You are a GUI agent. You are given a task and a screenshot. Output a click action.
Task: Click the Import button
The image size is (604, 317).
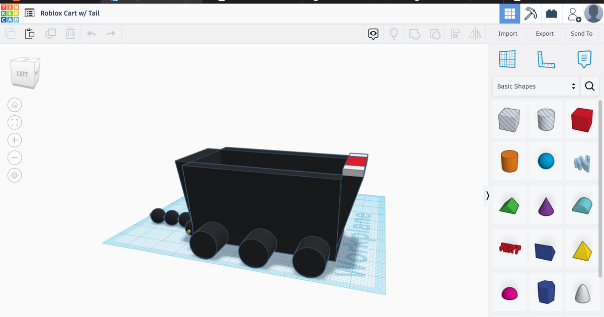(508, 33)
